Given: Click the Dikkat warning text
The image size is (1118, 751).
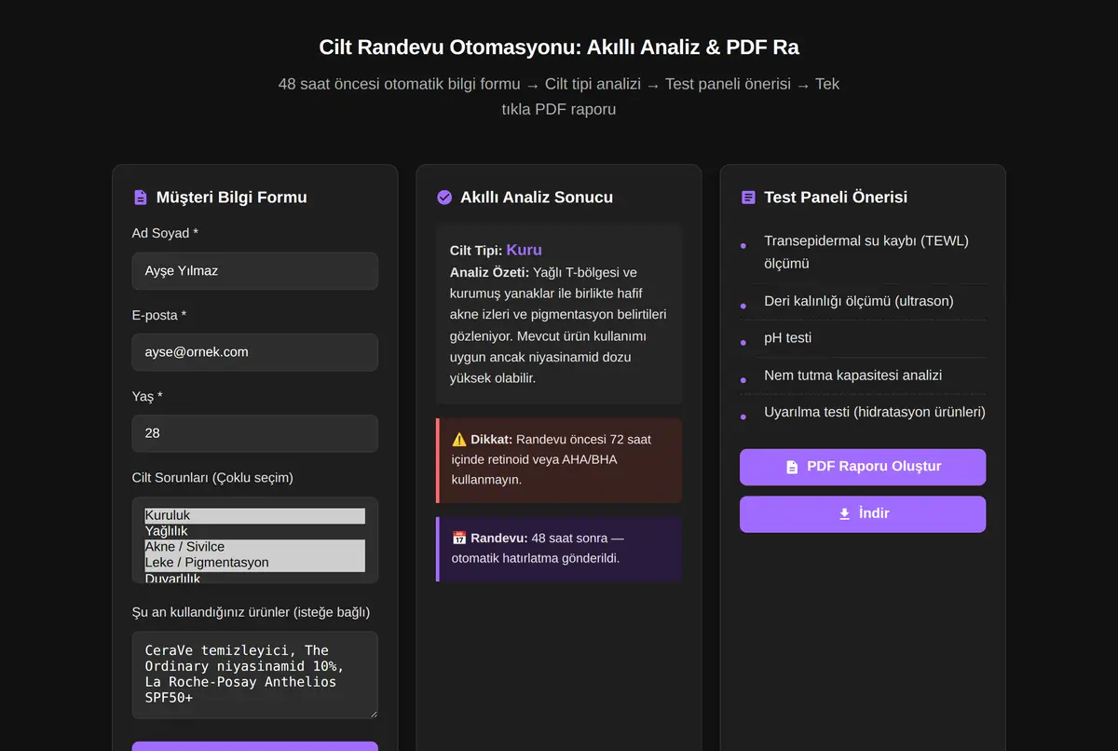Looking at the screenshot, I should [559, 459].
